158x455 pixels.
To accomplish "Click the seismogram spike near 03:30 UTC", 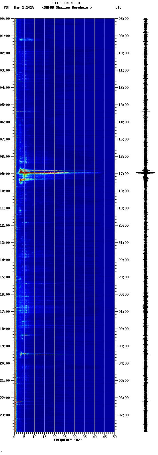I will pos(146,354).
